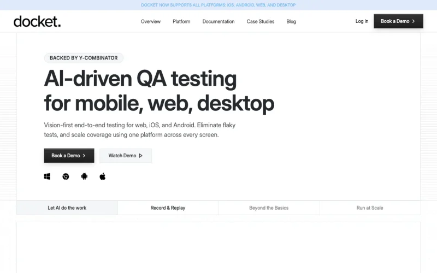Click the Log in link

coord(362,21)
